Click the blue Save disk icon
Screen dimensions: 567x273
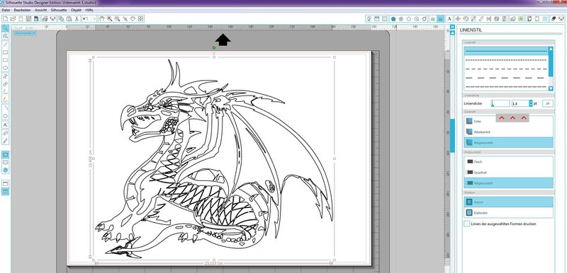click(x=36, y=18)
